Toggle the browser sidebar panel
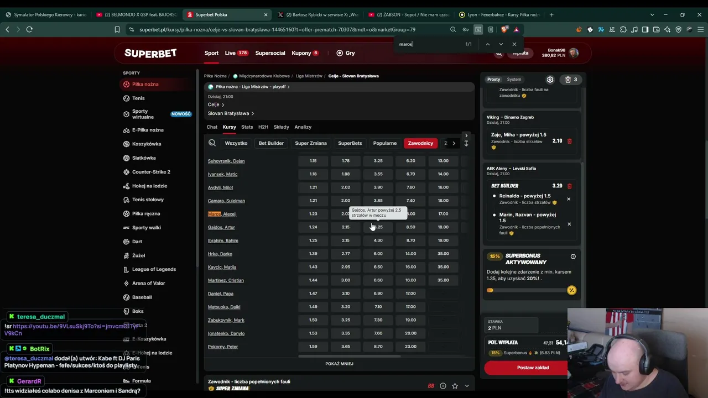The height and width of the screenshot is (398, 708). [x=645, y=29]
